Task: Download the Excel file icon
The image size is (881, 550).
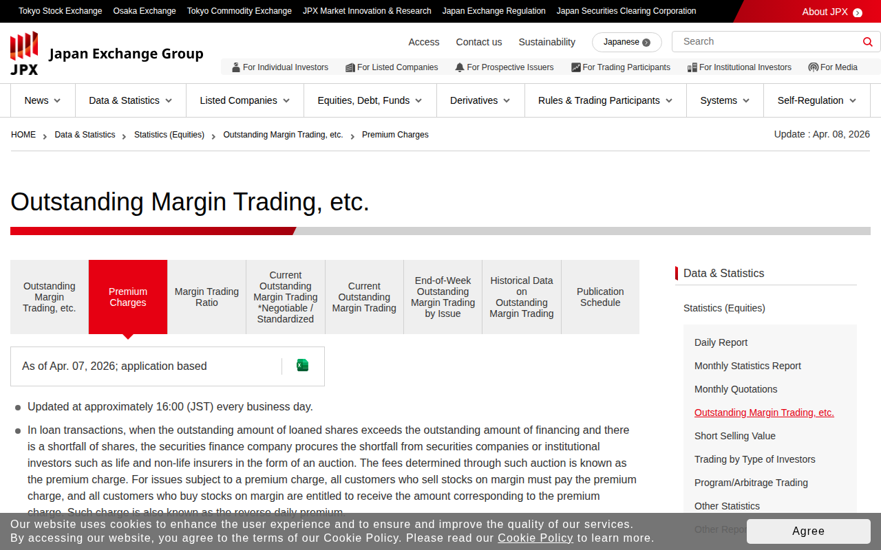Action: tap(302, 365)
